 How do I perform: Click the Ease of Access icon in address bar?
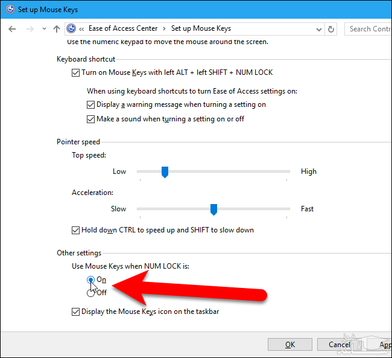(72, 28)
